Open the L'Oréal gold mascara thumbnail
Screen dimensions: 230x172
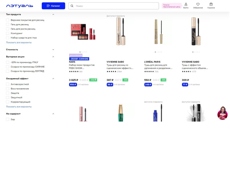click(158, 32)
